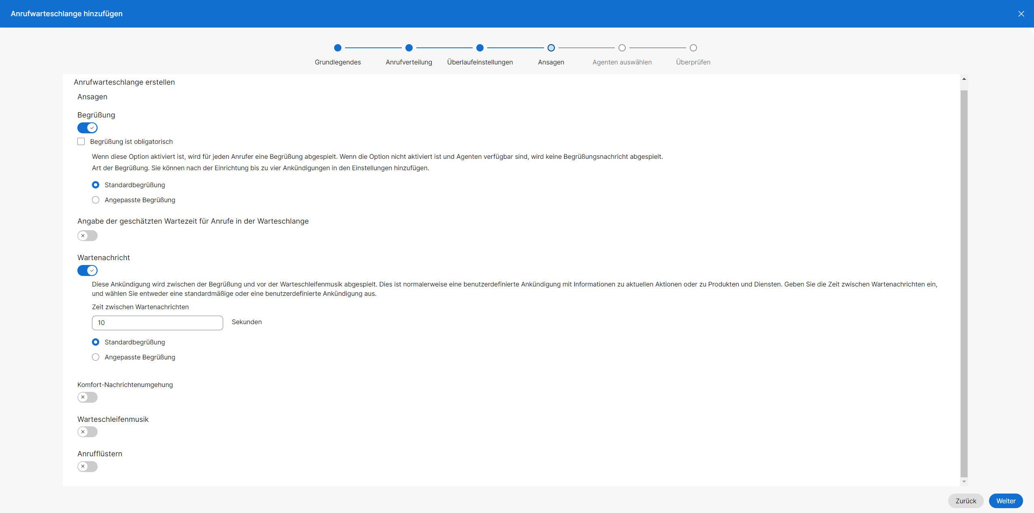Enable the Anrufflüstern toggle
1034x513 pixels.
pyautogui.click(x=87, y=466)
